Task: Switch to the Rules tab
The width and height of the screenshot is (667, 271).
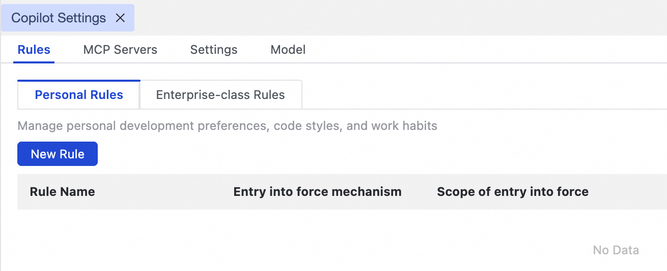Action: point(34,50)
